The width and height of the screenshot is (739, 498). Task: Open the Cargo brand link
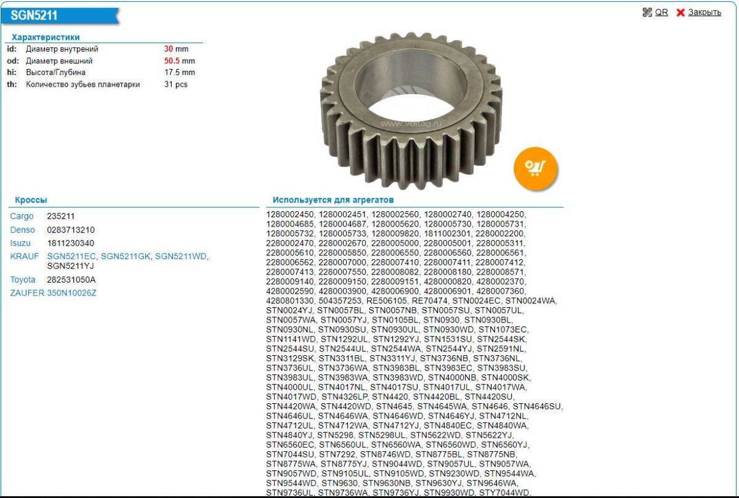[22, 217]
